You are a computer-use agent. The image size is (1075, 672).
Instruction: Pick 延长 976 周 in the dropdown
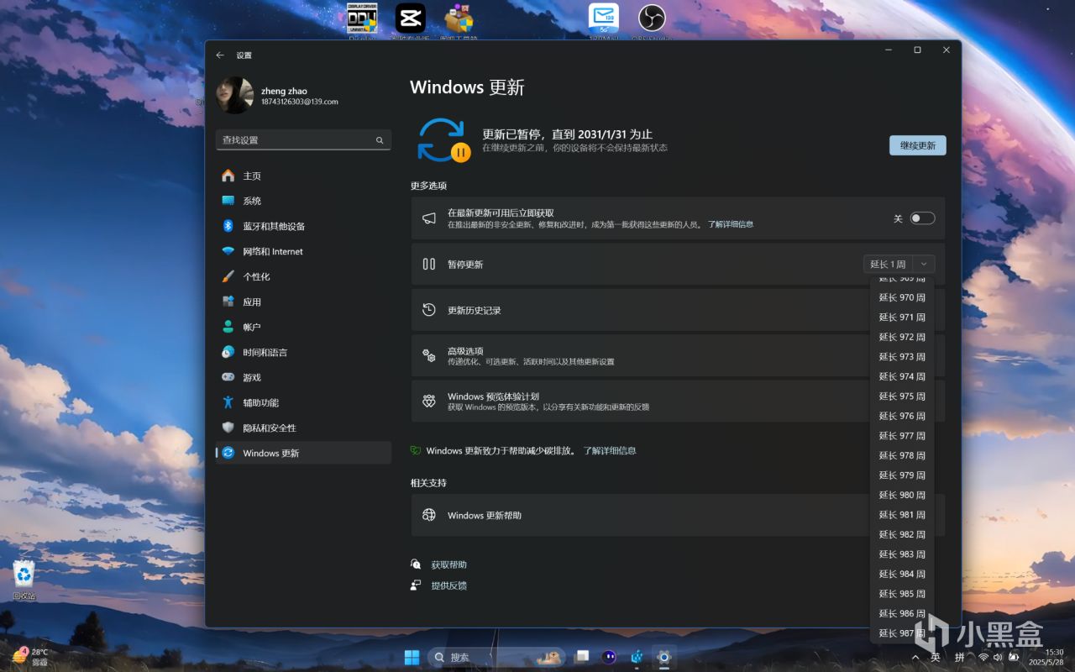(902, 416)
